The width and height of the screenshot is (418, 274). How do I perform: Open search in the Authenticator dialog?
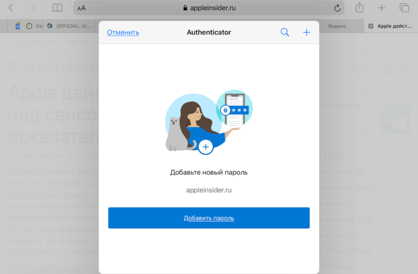click(x=285, y=32)
